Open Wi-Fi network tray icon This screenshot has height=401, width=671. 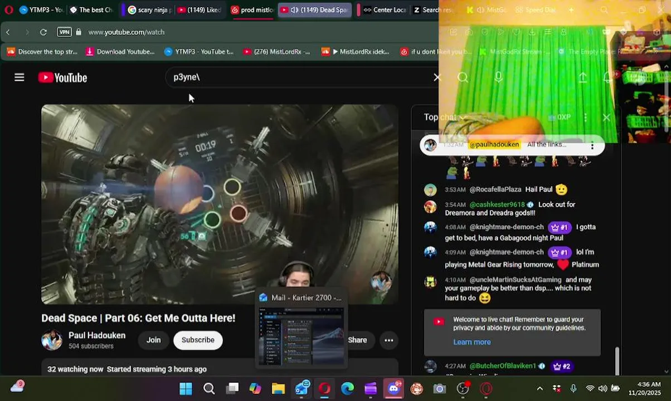pyautogui.click(x=590, y=388)
